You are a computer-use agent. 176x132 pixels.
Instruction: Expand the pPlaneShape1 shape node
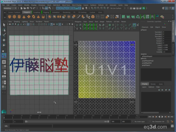pyautogui.click(x=147, y=56)
